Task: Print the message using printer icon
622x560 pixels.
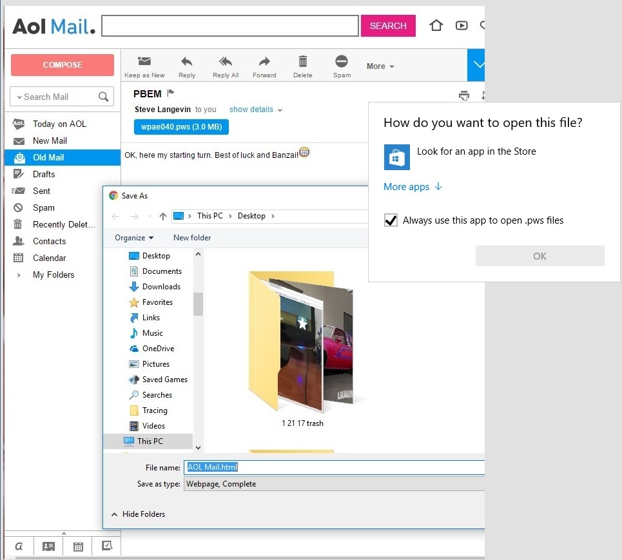Action: pyautogui.click(x=463, y=95)
